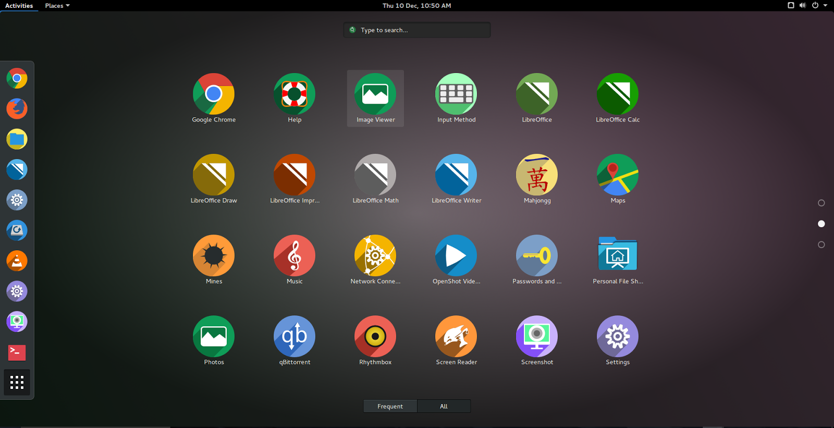Toggle the Show Applications grid button
This screenshot has width=834, height=428.
(17, 383)
